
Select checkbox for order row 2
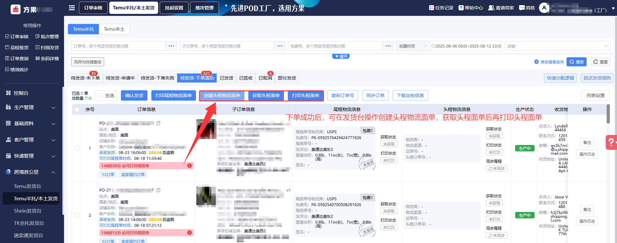77,215
